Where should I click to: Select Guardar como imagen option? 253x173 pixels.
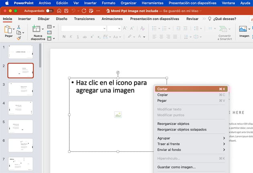(x=176, y=167)
